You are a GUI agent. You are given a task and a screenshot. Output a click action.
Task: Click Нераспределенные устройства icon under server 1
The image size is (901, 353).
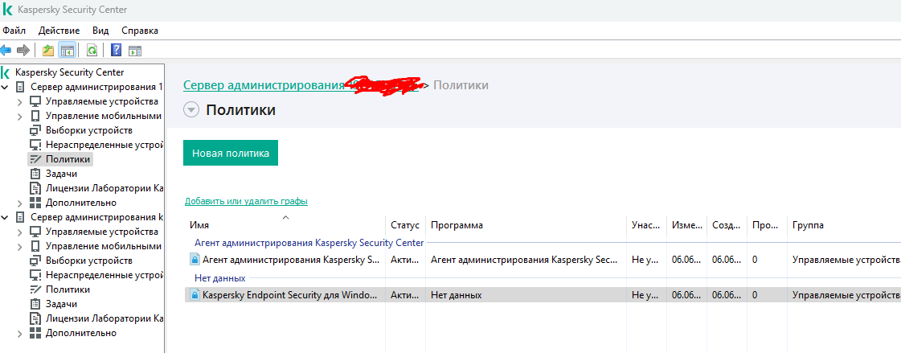(35, 144)
